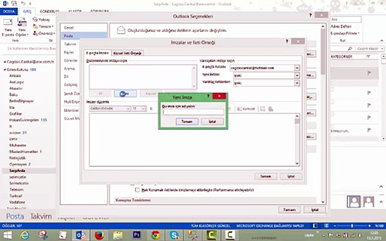Click the Yeni E-posta ribbon icon
The height and width of the screenshot is (241, 386).
coord(8,27)
